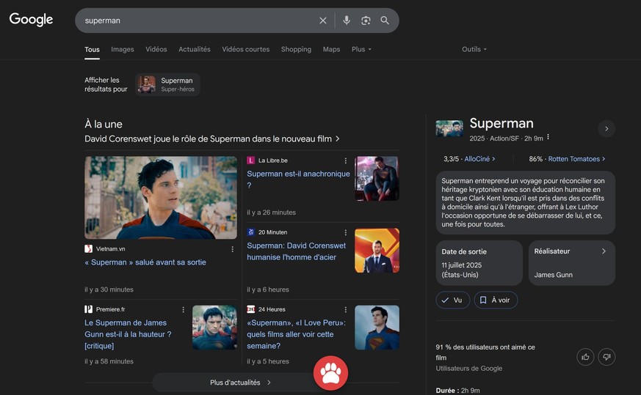The image size is (641, 395).
Task: Open article Superman est-il anachronique ?
Action: point(298,180)
